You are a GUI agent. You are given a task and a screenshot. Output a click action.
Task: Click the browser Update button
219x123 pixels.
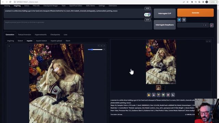pos(213,2)
